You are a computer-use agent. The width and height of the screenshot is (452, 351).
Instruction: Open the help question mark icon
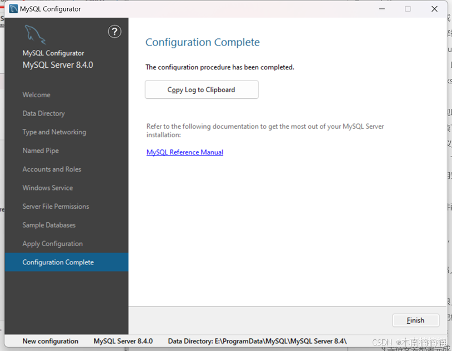pyautogui.click(x=114, y=32)
